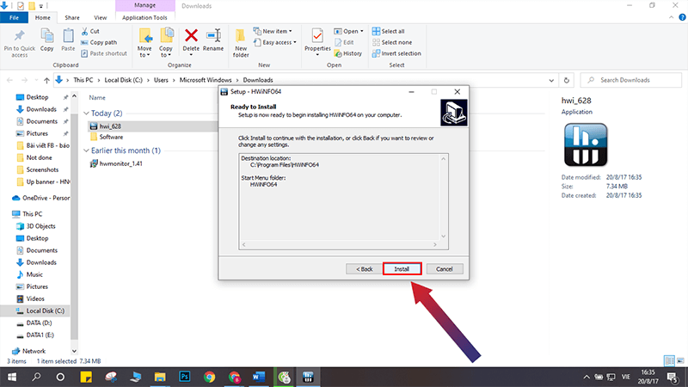The width and height of the screenshot is (688, 387).
Task: Click Users in the address breadcrumb
Action: [x=161, y=80]
